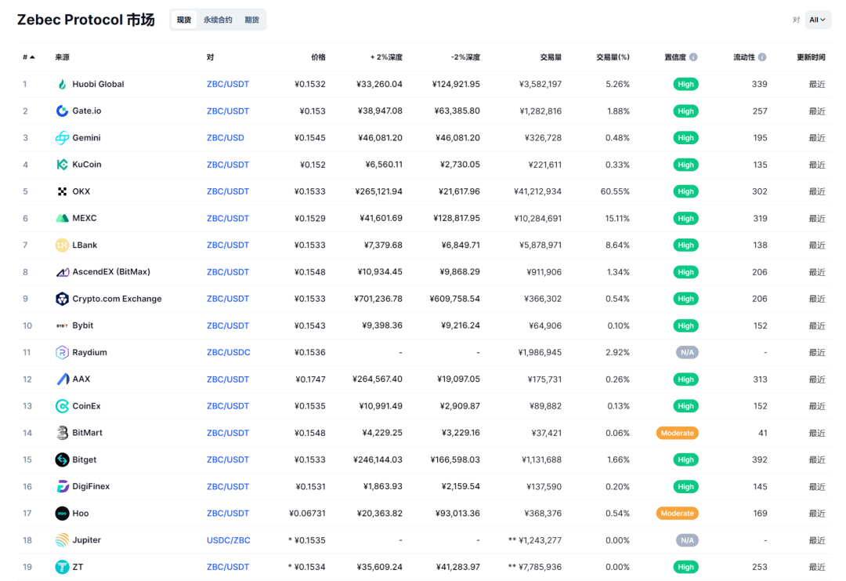846x581 pixels.
Task: Open the All currency dropdown
Action: coord(817,20)
